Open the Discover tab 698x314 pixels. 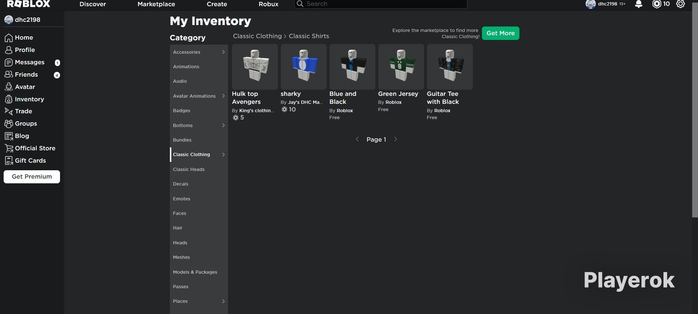pos(93,4)
